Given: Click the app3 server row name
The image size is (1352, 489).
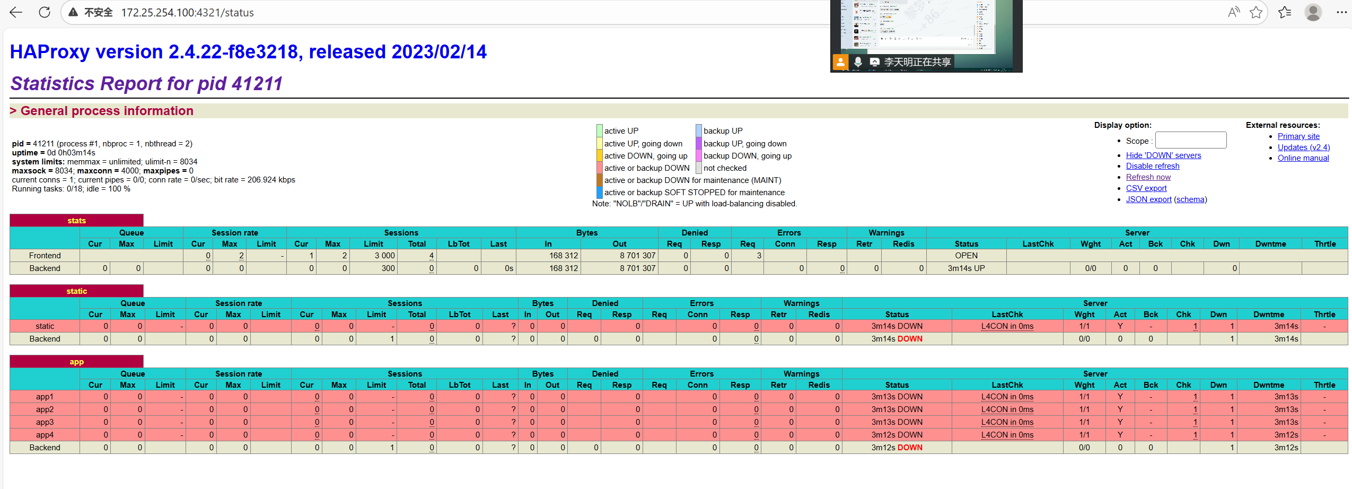Looking at the screenshot, I should [x=45, y=422].
